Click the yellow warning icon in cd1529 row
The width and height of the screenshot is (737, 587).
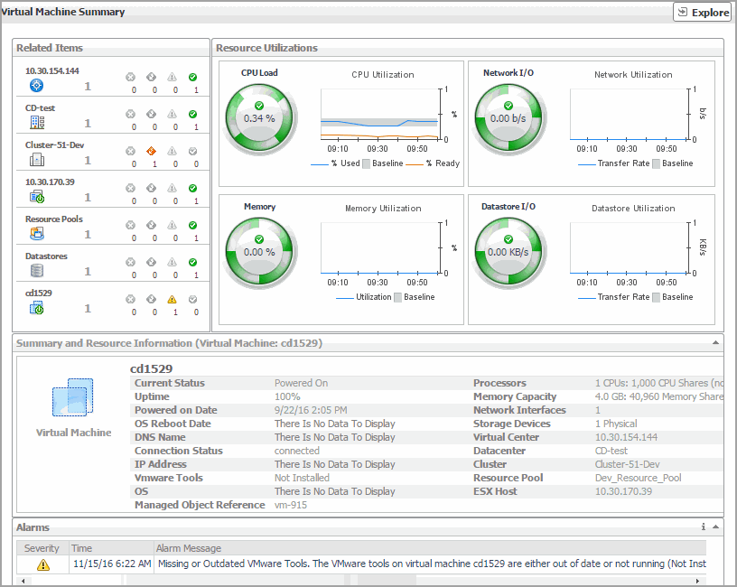[x=172, y=300]
